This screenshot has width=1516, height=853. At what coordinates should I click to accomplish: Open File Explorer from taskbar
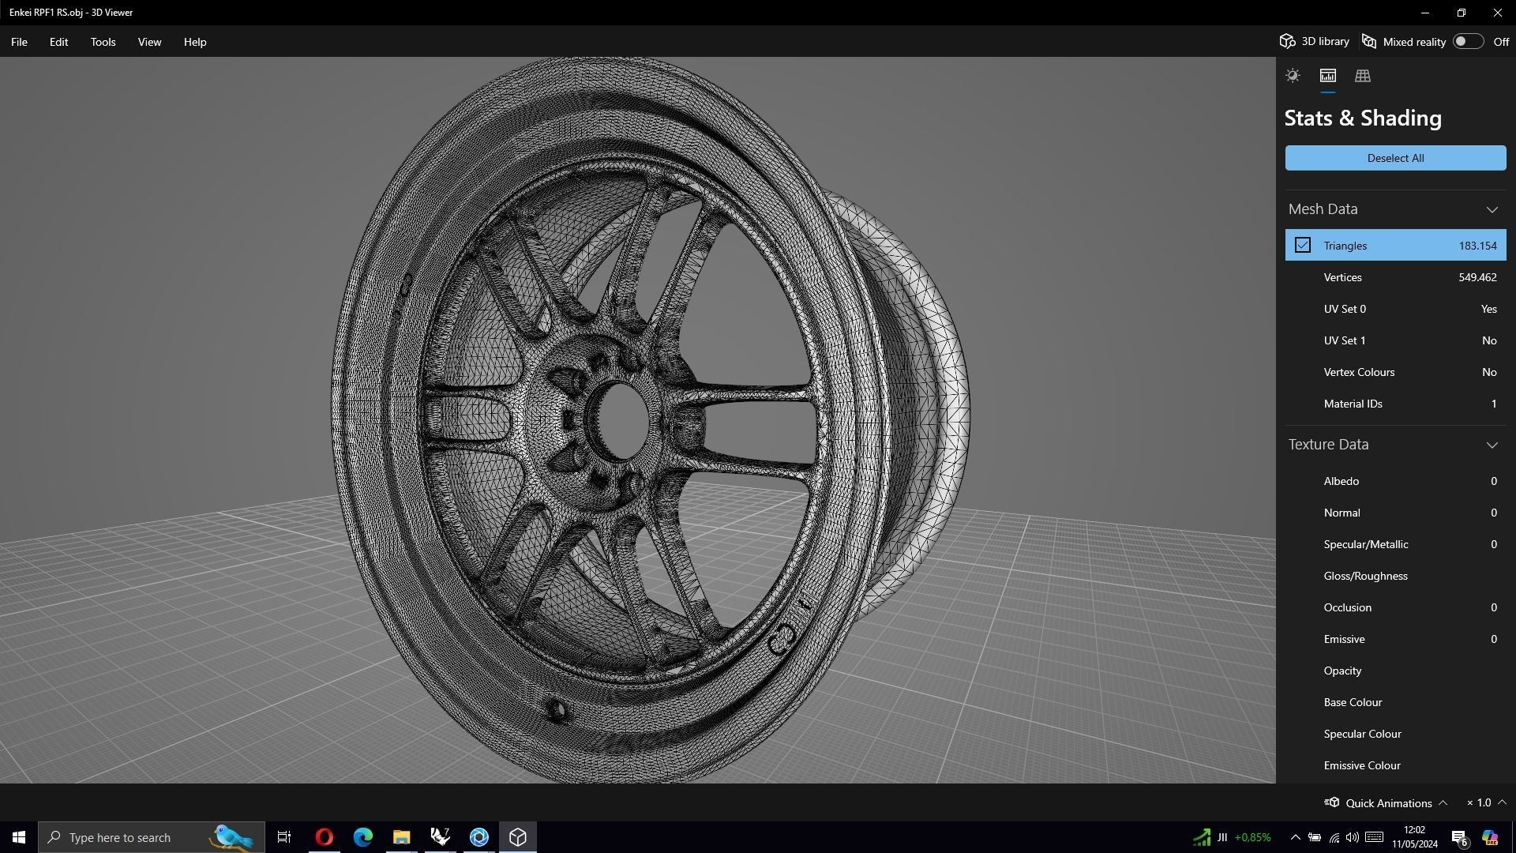[x=401, y=837]
